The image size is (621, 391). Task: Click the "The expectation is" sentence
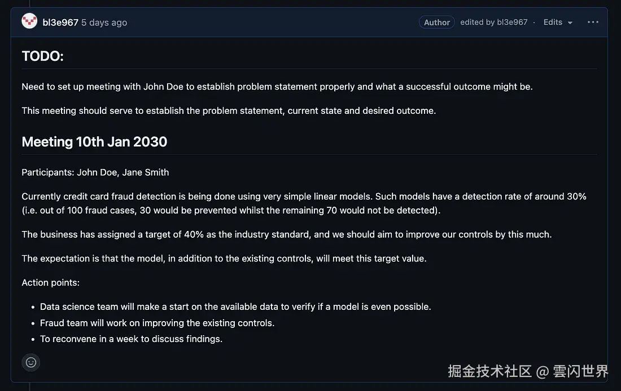(224, 259)
